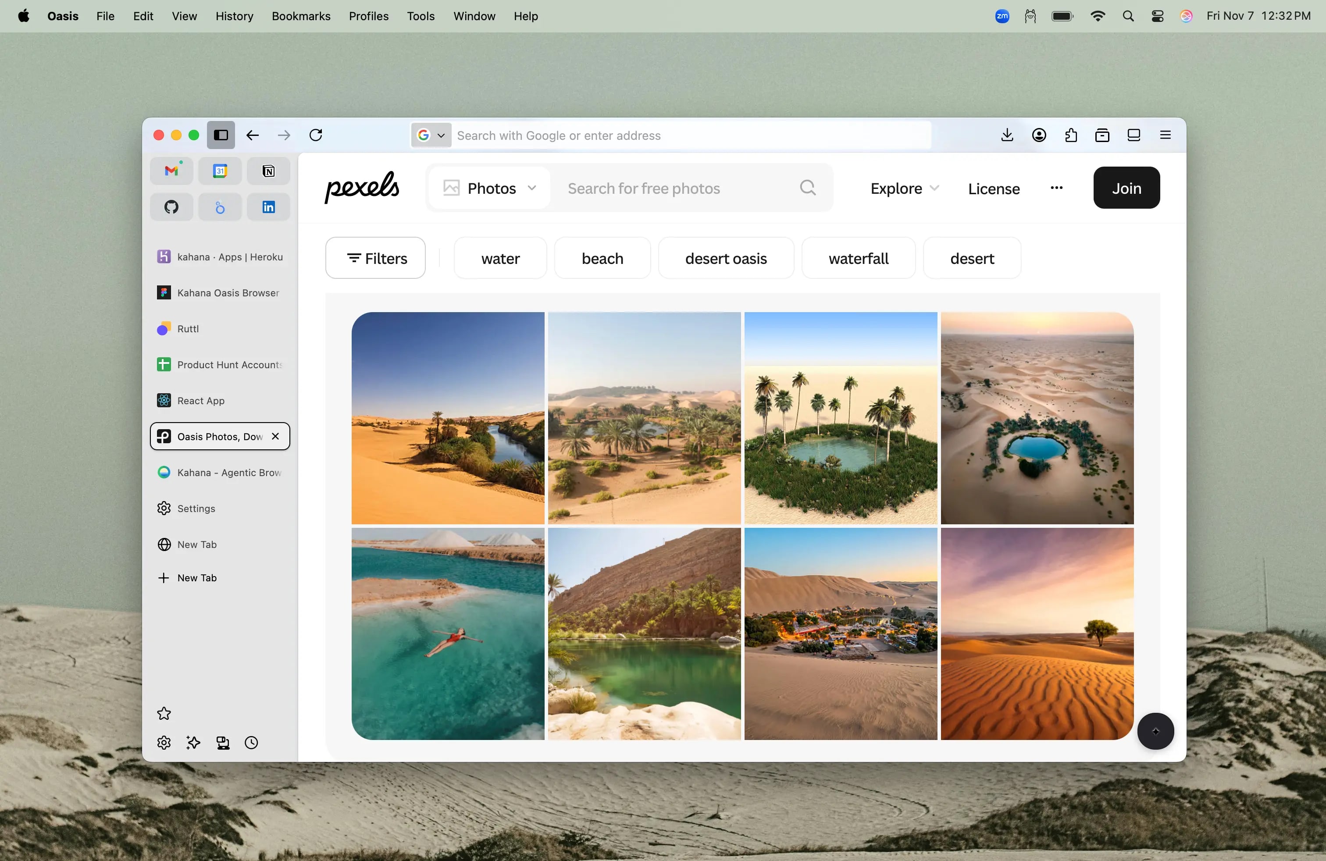Open the pinned GitHub shortcut
Viewport: 1326px width, 861px height.
point(171,206)
